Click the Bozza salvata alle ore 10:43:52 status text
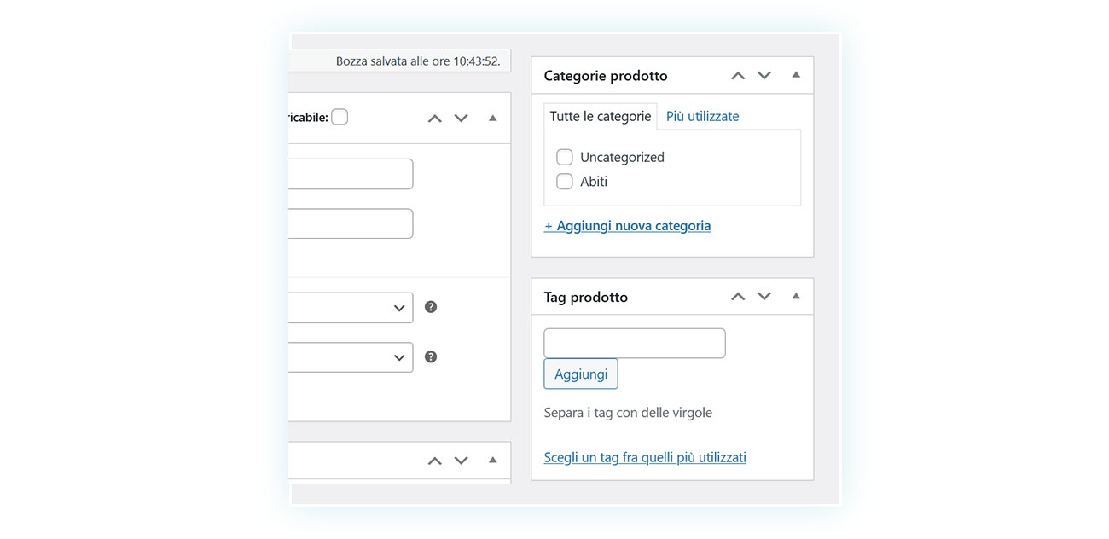Screen dimensions: 1109x539 point(418,61)
